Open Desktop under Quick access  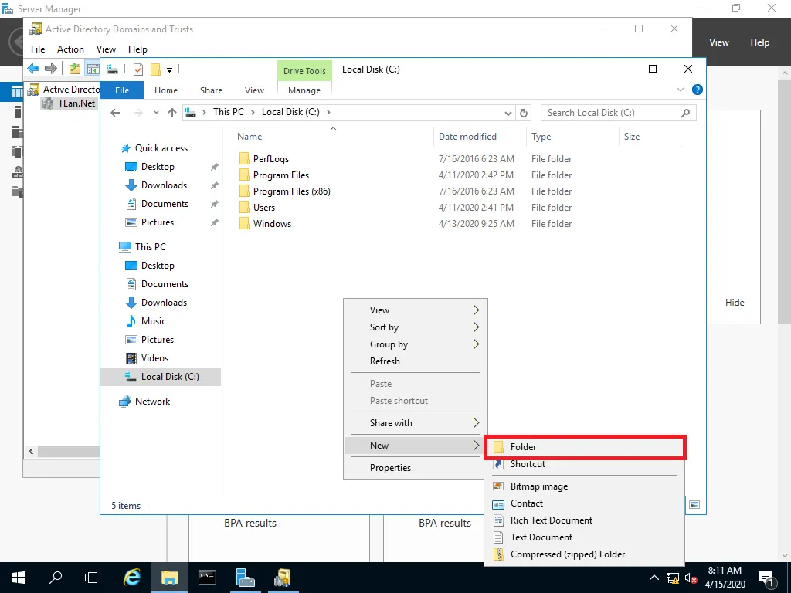158,167
